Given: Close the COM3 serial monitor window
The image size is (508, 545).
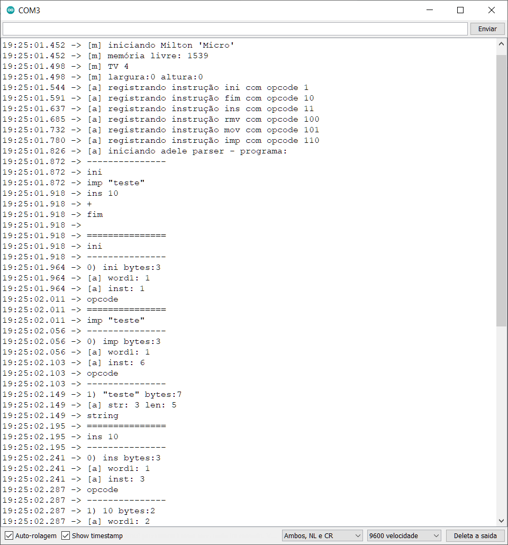Looking at the screenshot, I should 492,10.
